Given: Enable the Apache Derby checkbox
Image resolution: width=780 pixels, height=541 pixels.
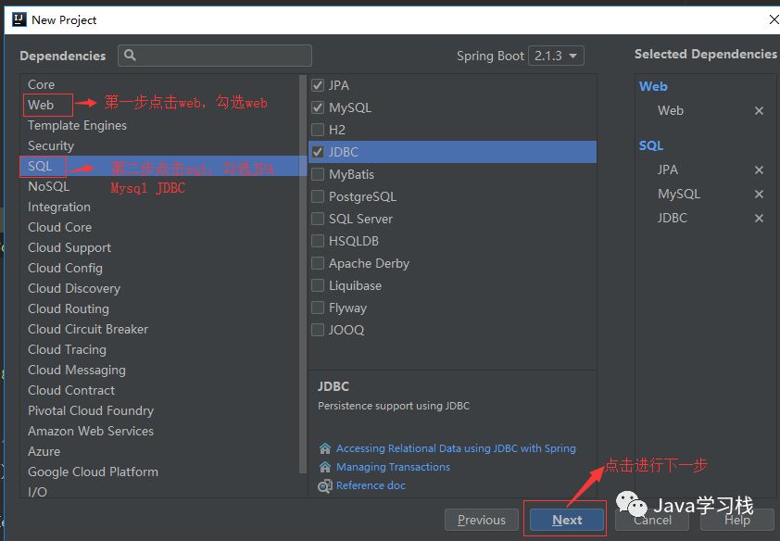Looking at the screenshot, I should pyautogui.click(x=318, y=263).
